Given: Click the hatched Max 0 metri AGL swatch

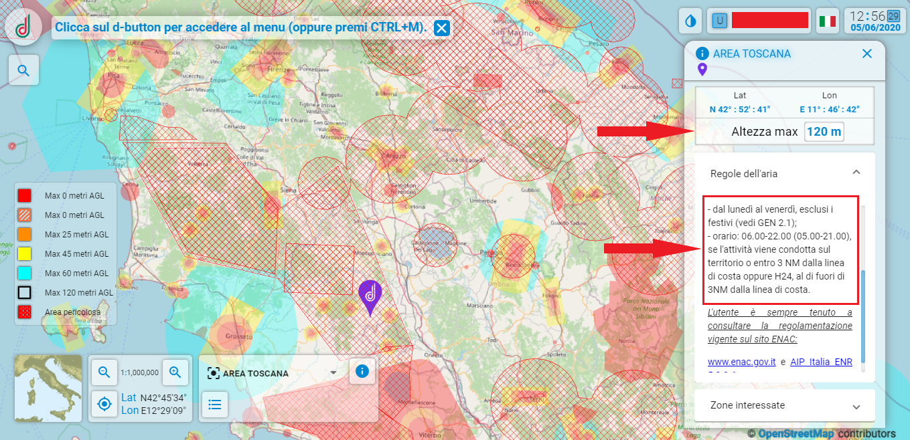Looking at the screenshot, I should point(24,215).
